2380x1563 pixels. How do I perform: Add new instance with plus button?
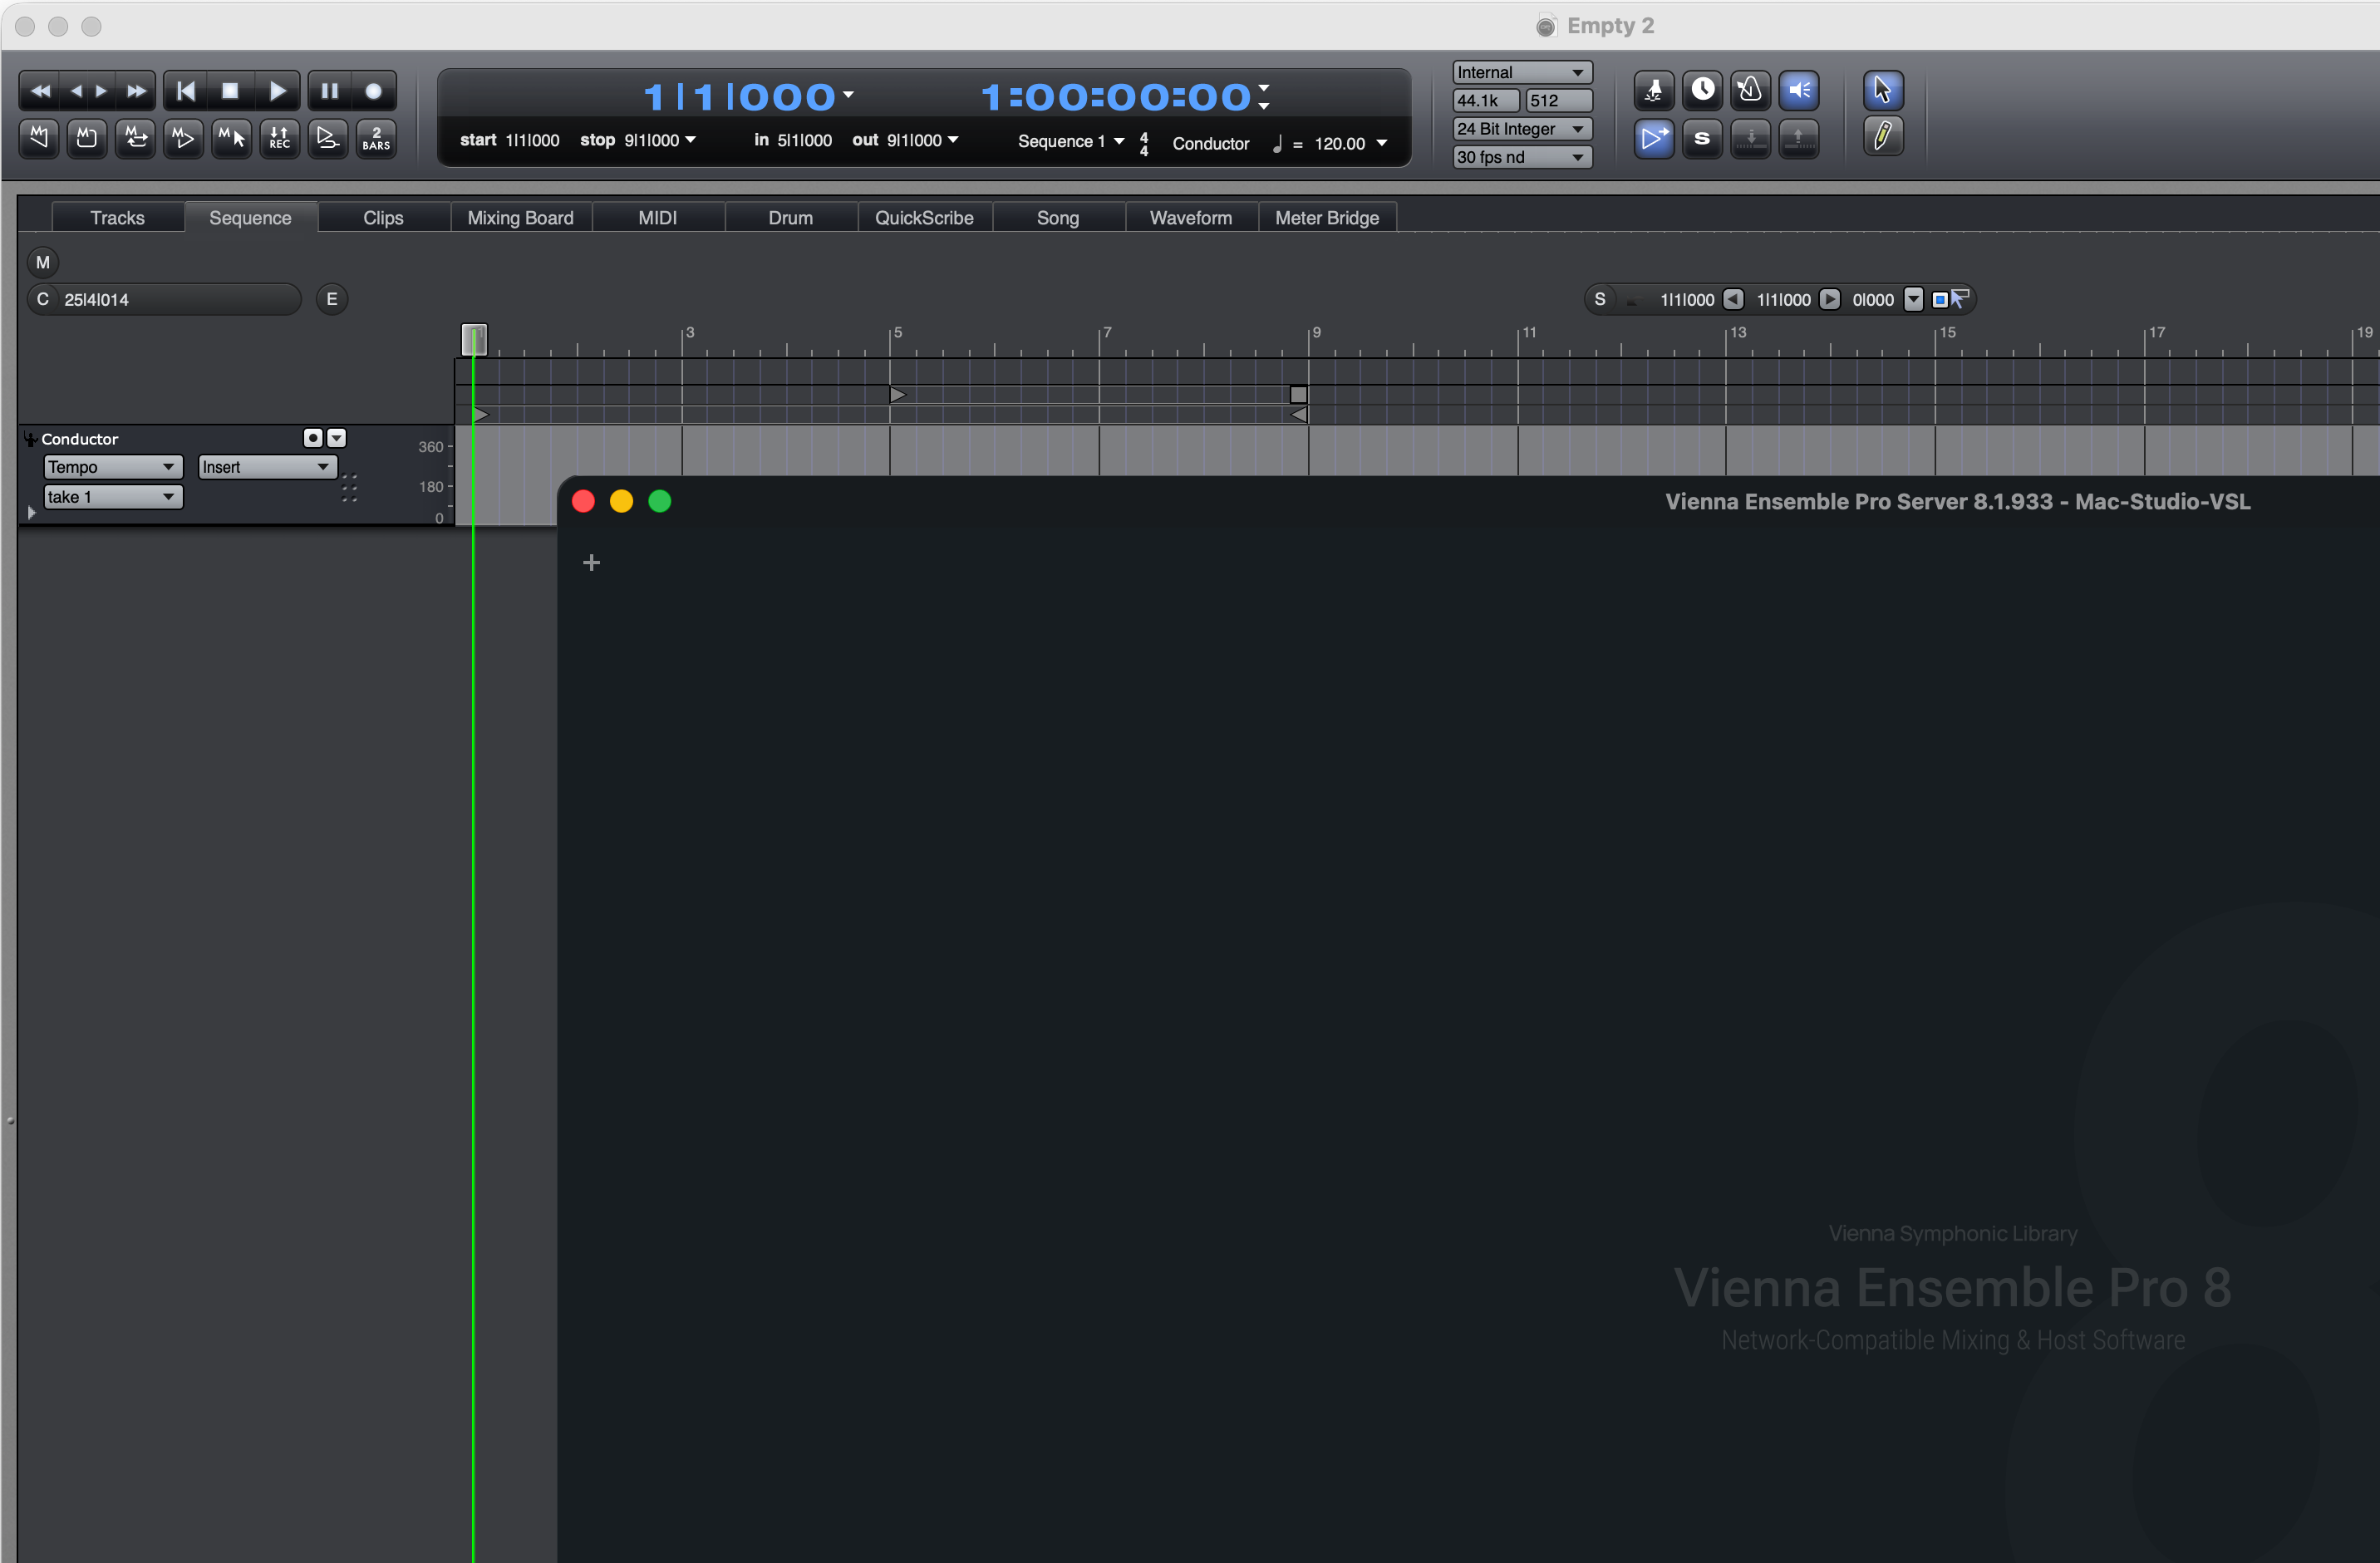click(591, 563)
